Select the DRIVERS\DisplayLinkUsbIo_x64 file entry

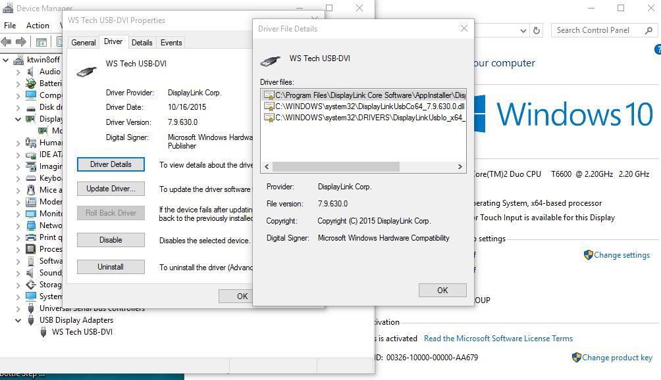click(364, 118)
